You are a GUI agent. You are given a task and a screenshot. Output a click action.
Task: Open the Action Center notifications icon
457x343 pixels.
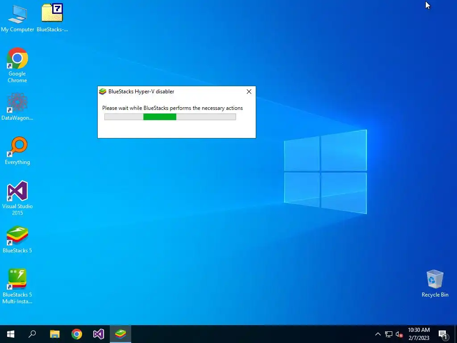coord(443,334)
